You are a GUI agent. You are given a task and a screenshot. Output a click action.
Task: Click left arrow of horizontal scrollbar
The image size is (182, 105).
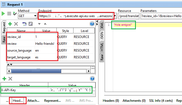[x=9, y=71]
